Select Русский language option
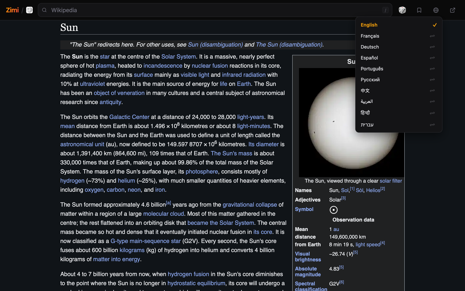This screenshot has height=291, width=465. point(399,80)
